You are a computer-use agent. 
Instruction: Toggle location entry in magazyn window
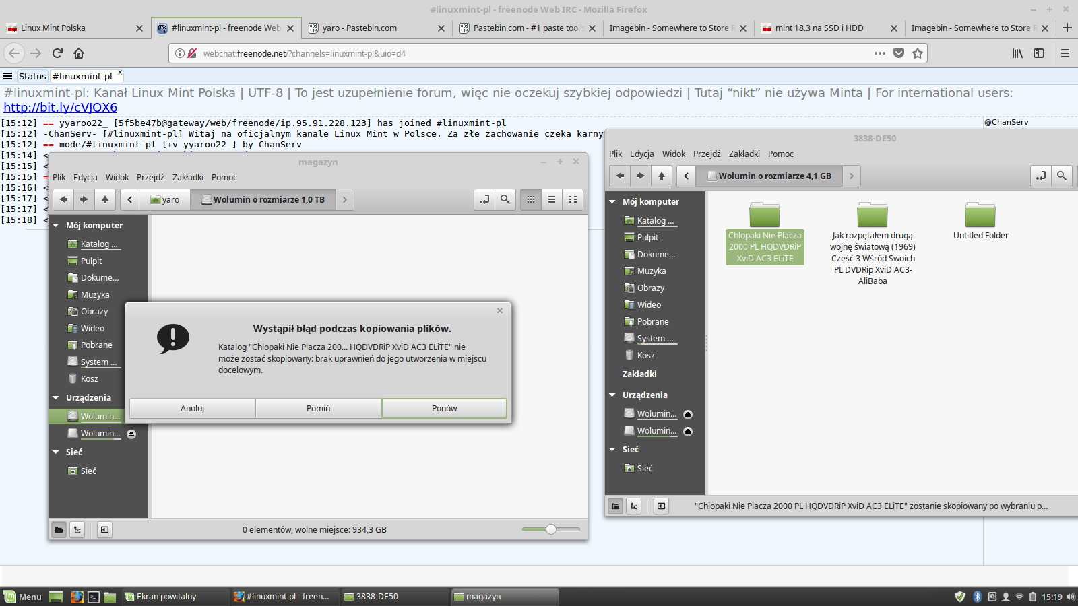(x=484, y=199)
